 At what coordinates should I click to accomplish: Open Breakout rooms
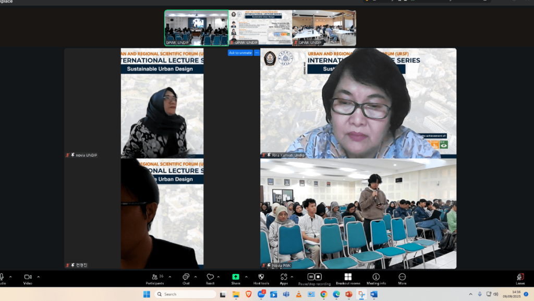tap(348, 278)
